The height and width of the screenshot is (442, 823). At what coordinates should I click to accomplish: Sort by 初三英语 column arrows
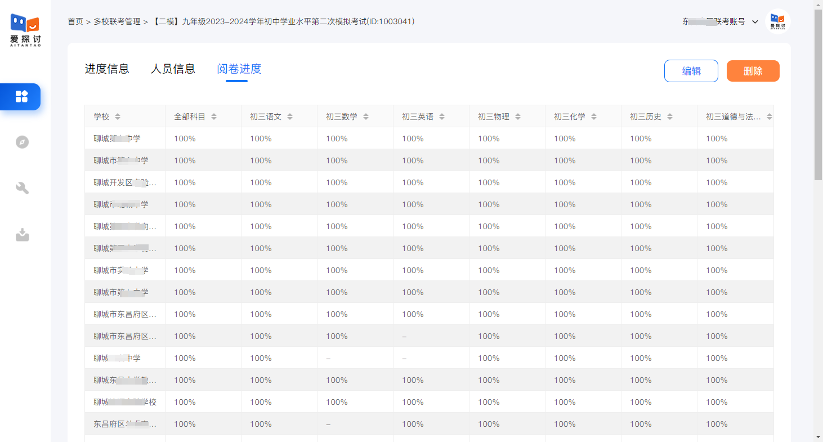(x=442, y=117)
